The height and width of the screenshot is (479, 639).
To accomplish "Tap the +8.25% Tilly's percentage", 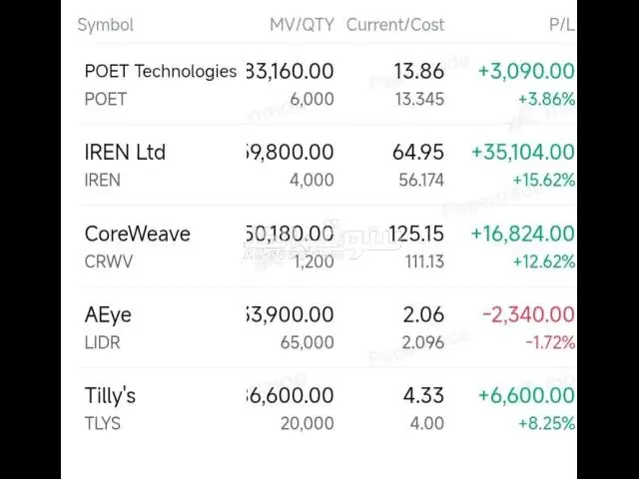I will (x=546, y=423).
